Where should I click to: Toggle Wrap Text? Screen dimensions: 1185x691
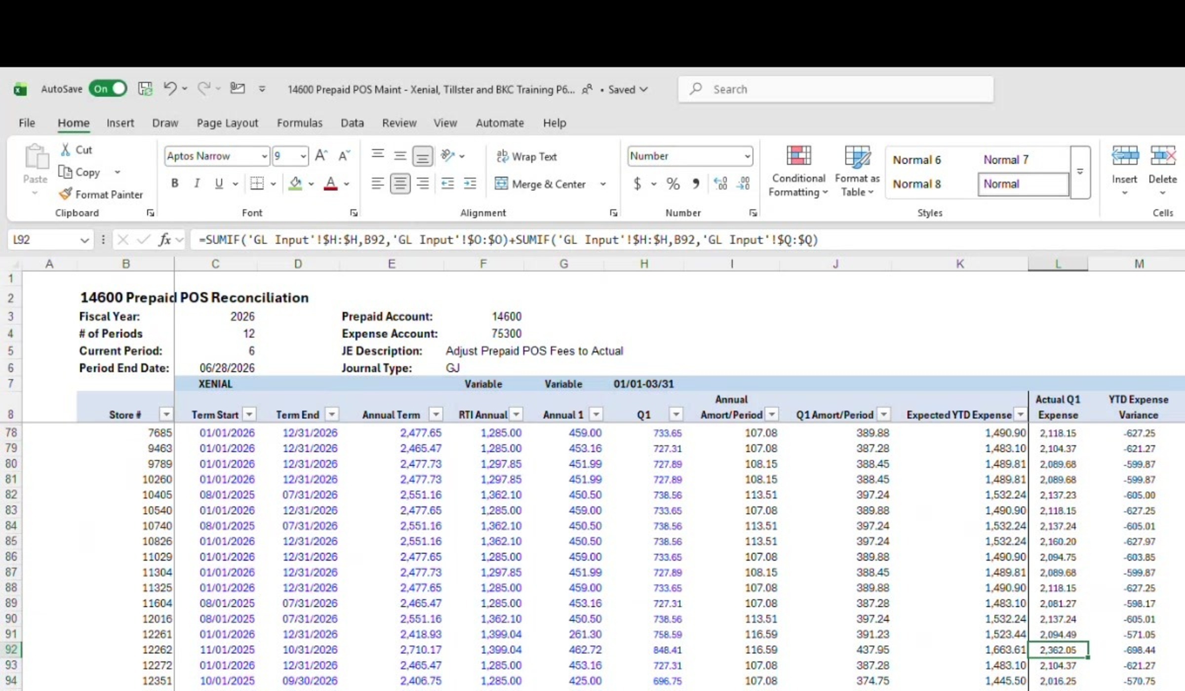click(x=526, y=156)
